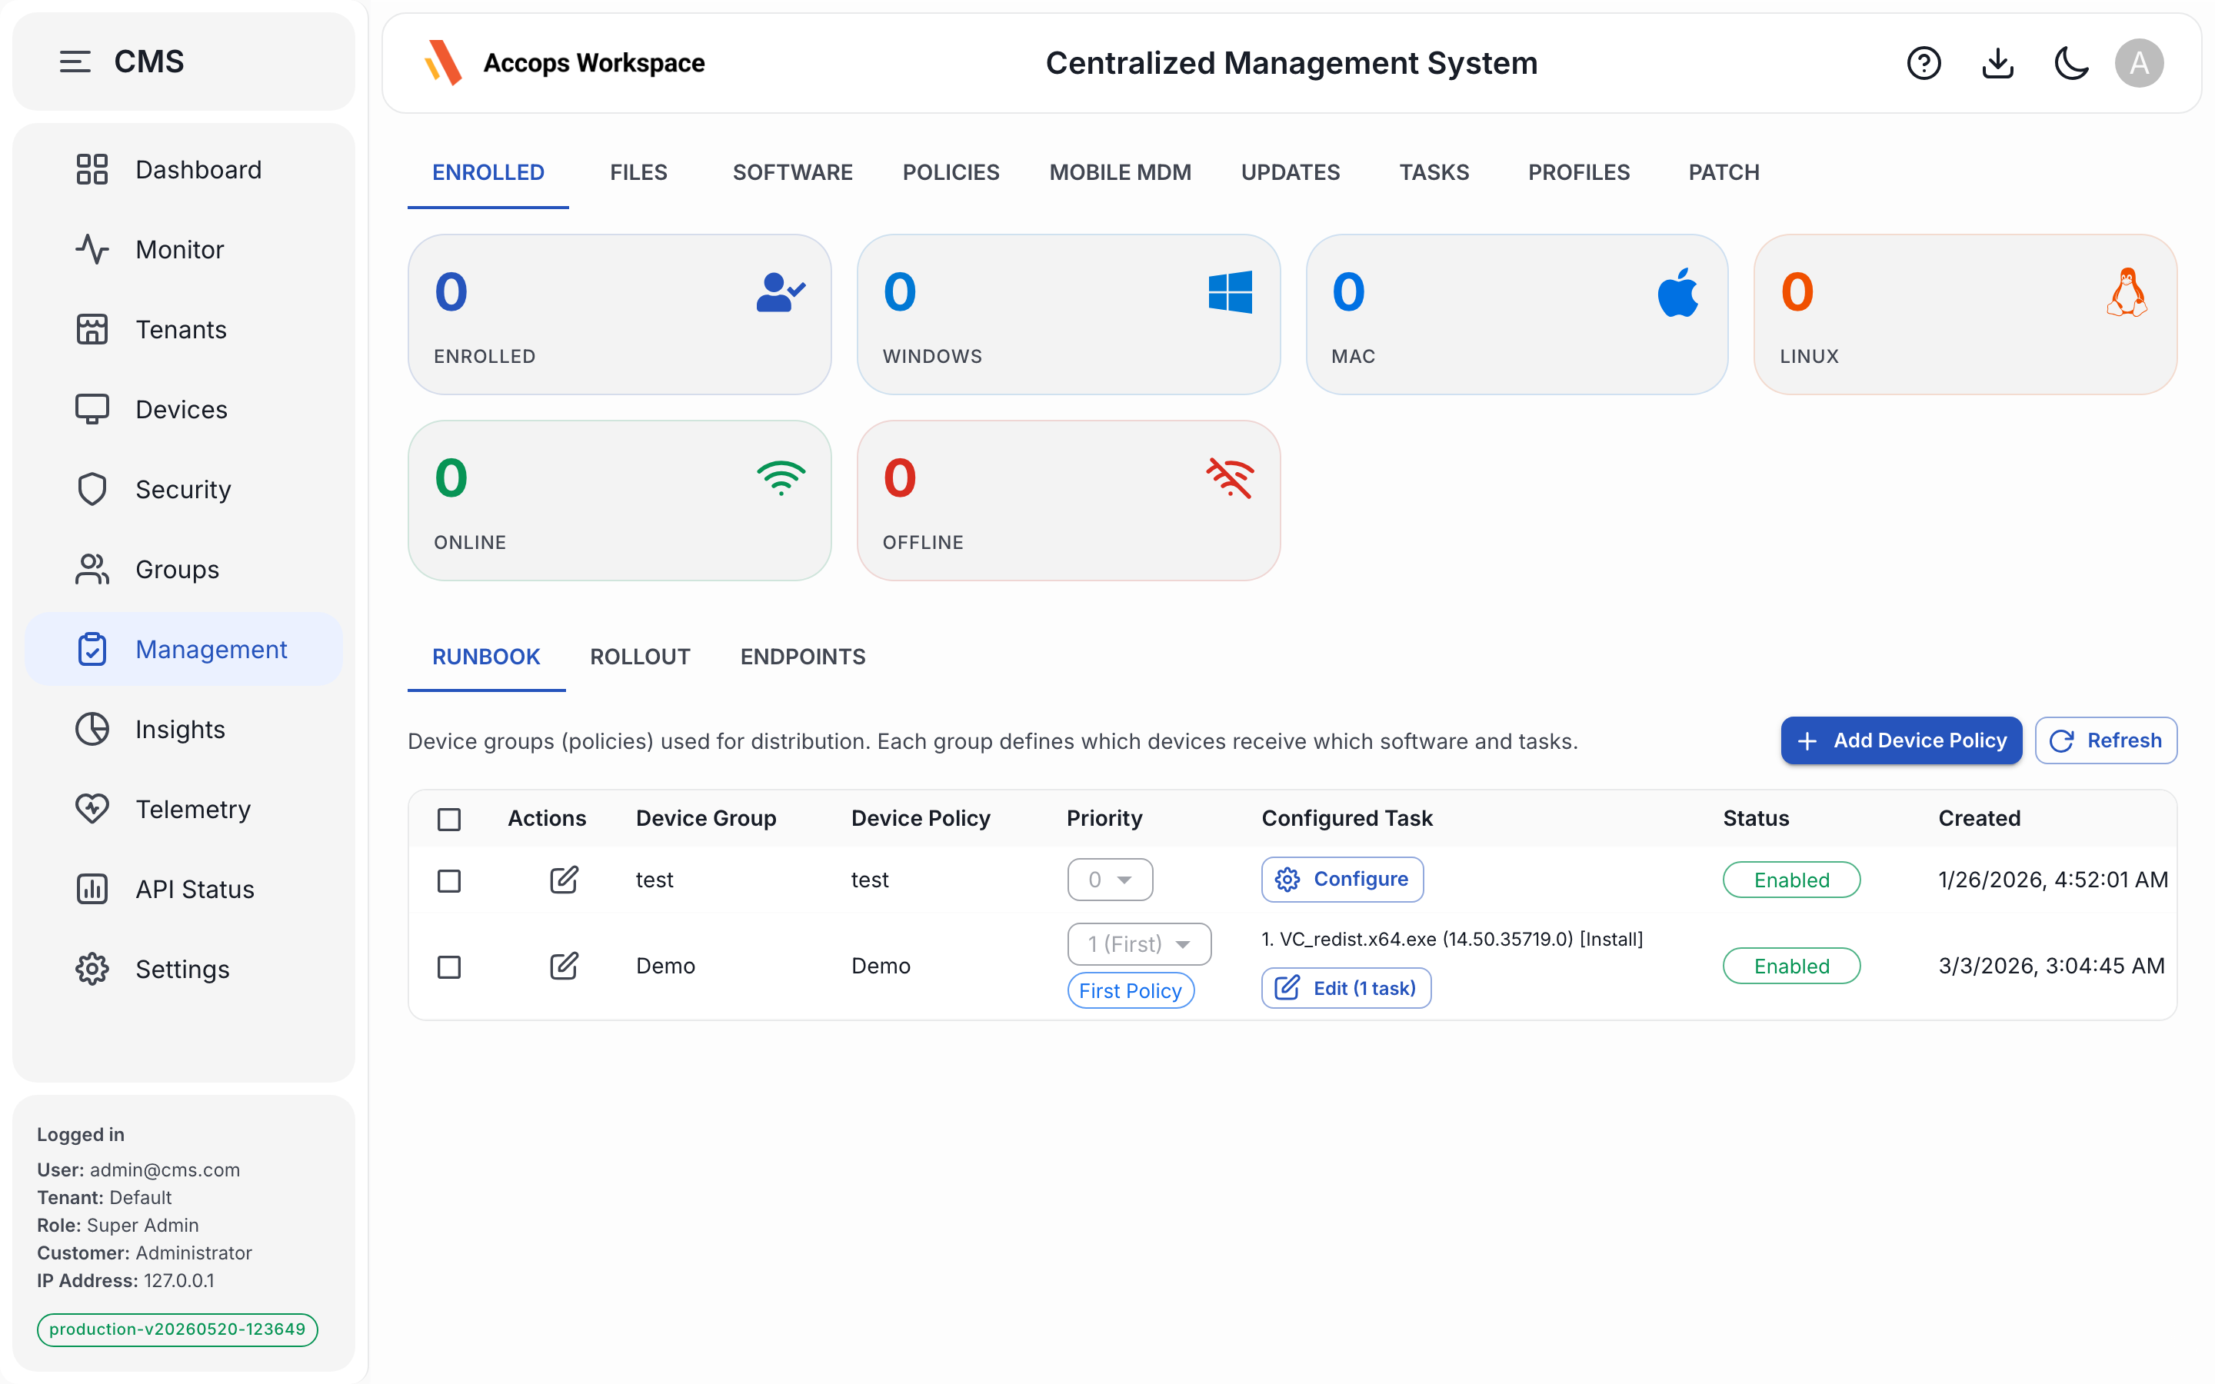
Task: Click Enabled status for Demo row
Action: (1791, 966)
